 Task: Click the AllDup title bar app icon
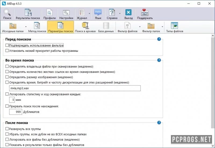click(x=4, y=4)
